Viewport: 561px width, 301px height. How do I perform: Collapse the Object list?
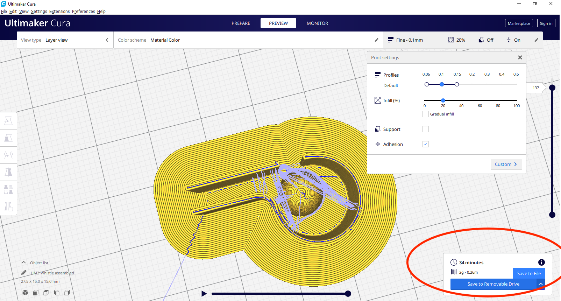pyautogui.click(x=24, y=262)
